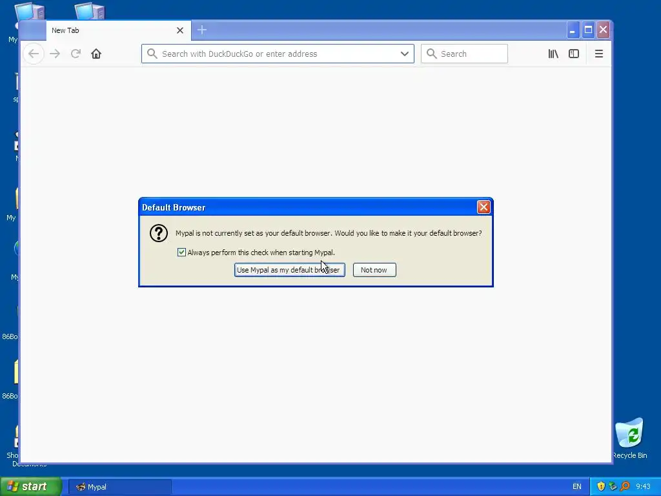Go back using the back arrow
Image resolution: width=661 pixels, height=496 pixels.
coord(34,54)
